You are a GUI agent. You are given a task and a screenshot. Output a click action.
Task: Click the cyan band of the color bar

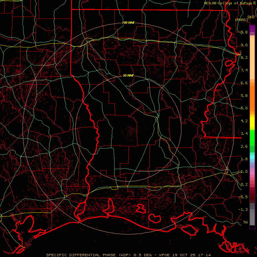coord(252,157)
